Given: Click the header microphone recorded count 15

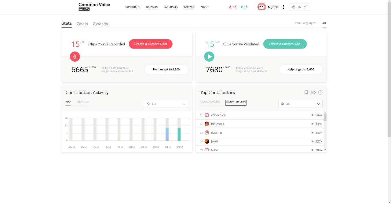Looking at the screenshot, I should click(x=233, y=7).
